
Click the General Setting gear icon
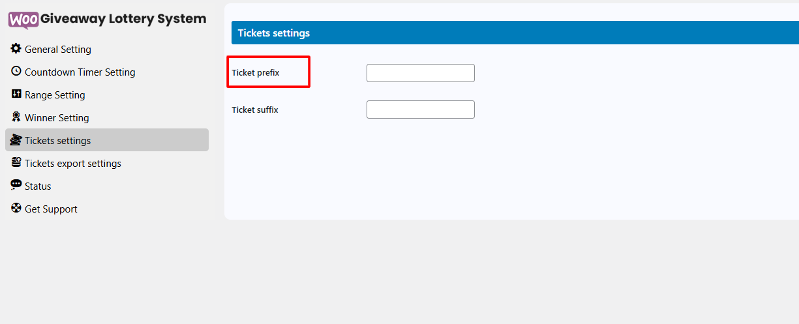tap(16, 49)
